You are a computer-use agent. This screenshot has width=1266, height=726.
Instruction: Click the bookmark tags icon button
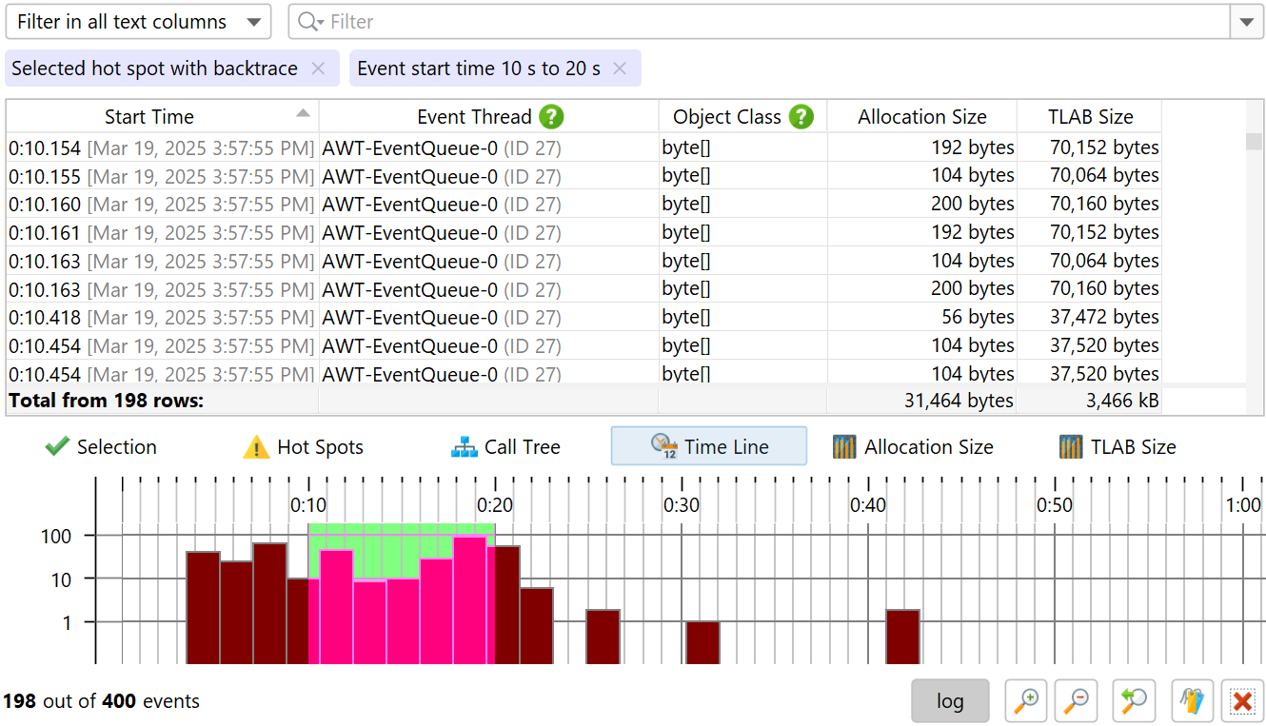(1190, 701)
